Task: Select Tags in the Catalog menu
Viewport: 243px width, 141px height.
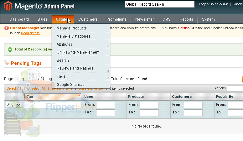Action: [81, 76]
